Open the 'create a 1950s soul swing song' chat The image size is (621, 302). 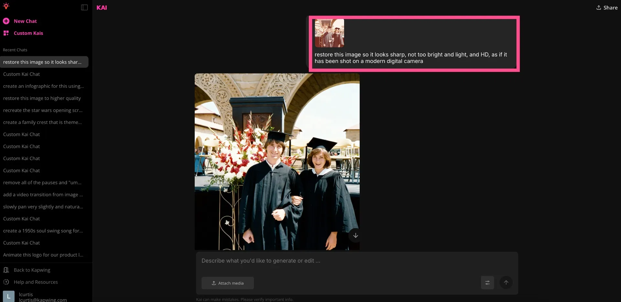click(x=43, y=231)
